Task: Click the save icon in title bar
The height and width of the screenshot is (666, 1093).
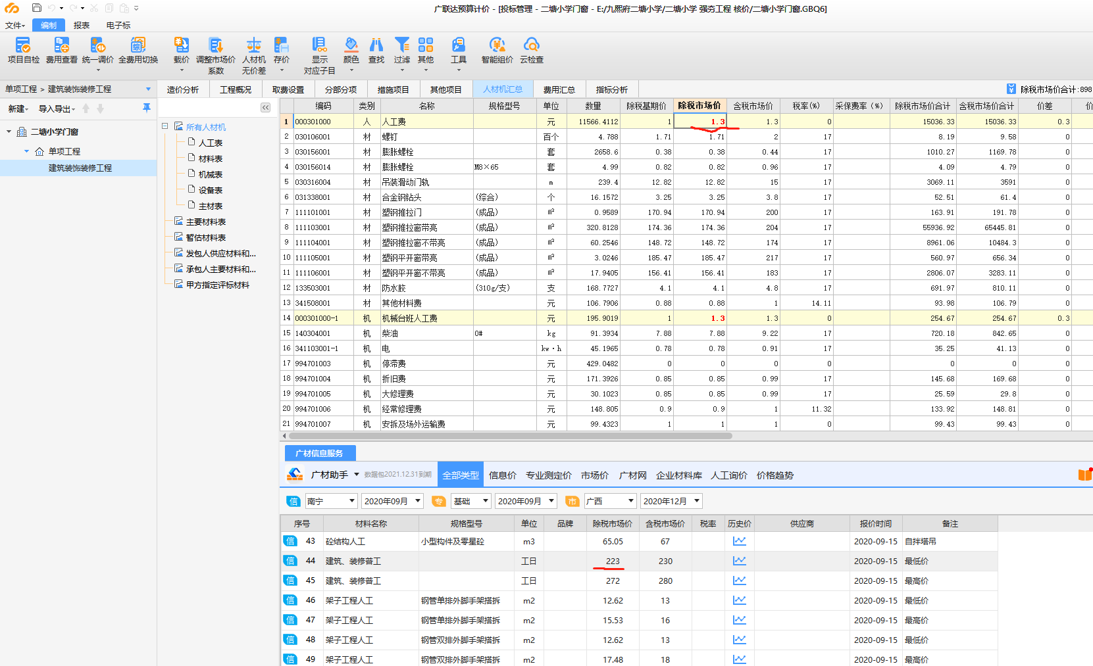Action: pos(37,9)
